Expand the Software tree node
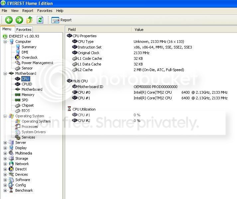The height and width of the screenshot is (199, 237). coord(5,180)
